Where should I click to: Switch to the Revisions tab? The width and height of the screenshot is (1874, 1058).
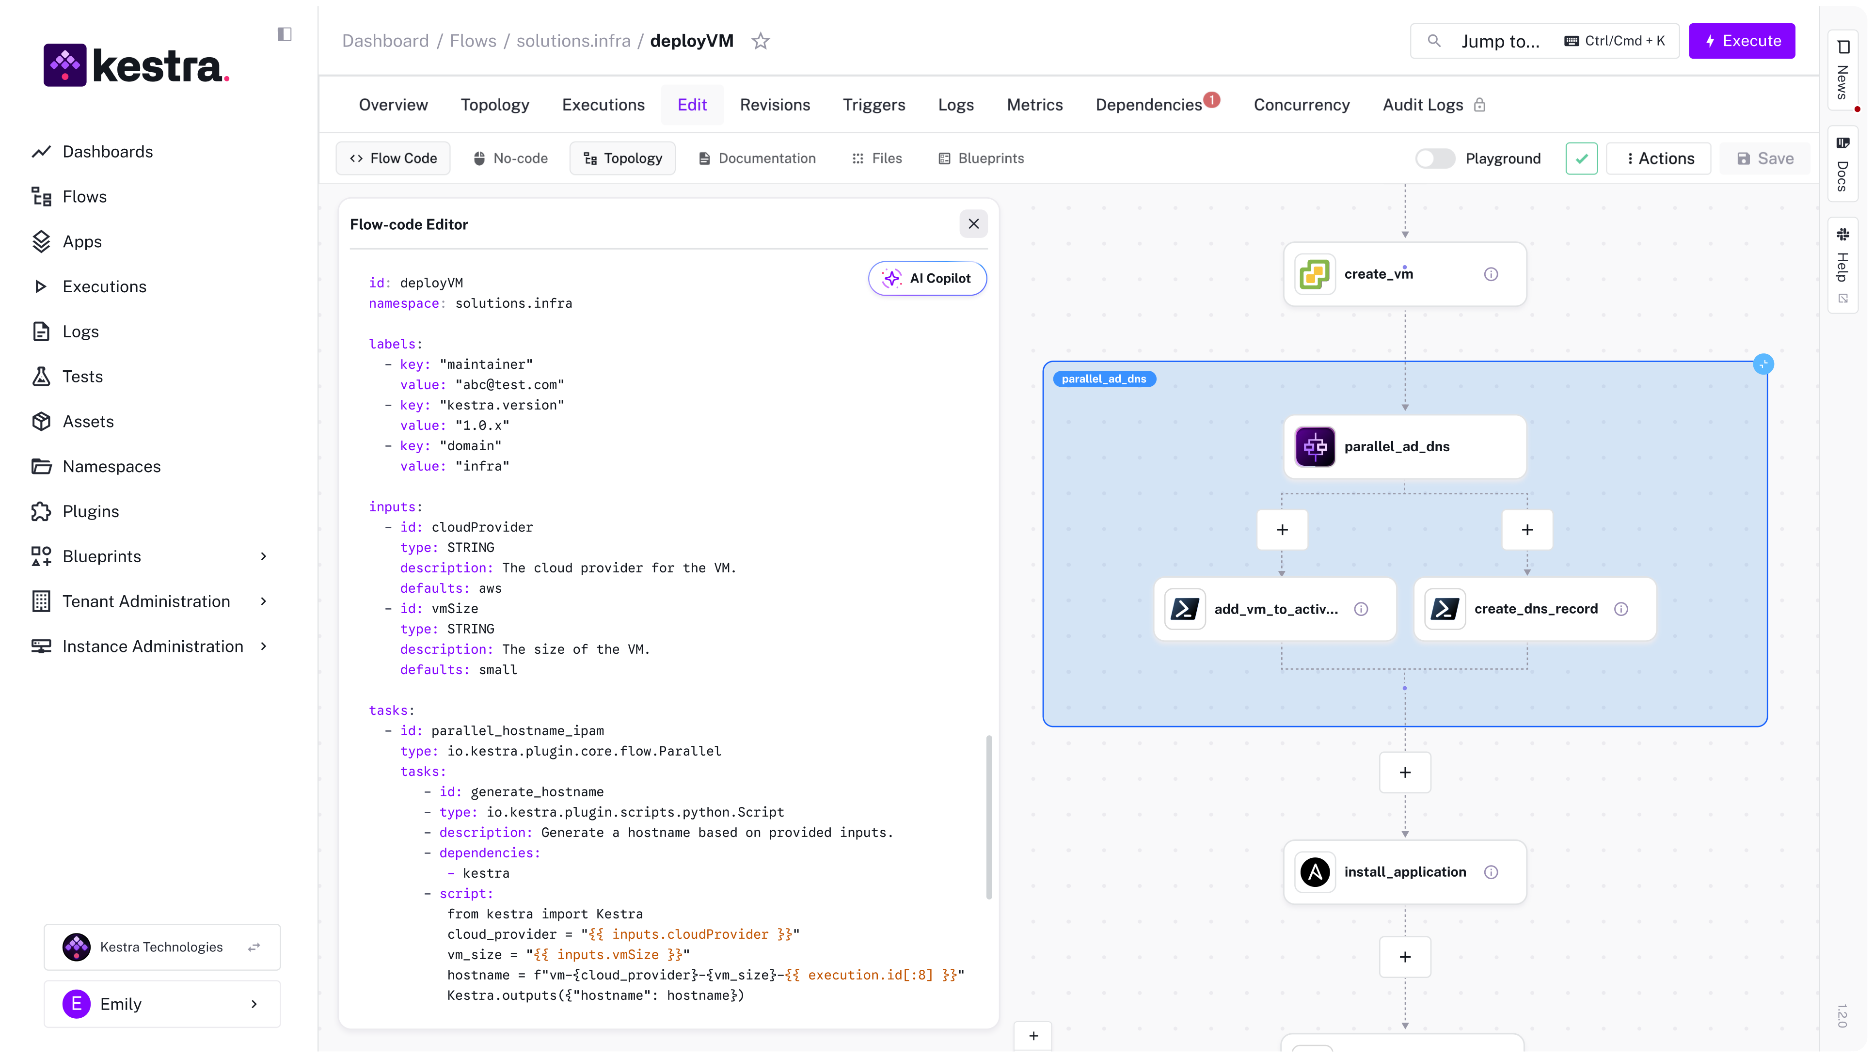click(x=774, y=105)
